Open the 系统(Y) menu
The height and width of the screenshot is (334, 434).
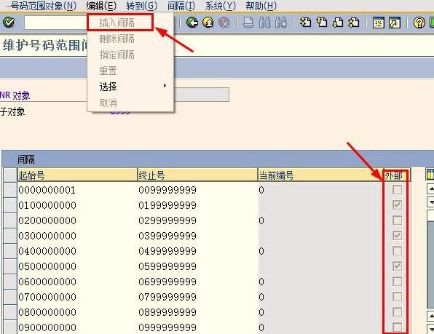[221, 6]
